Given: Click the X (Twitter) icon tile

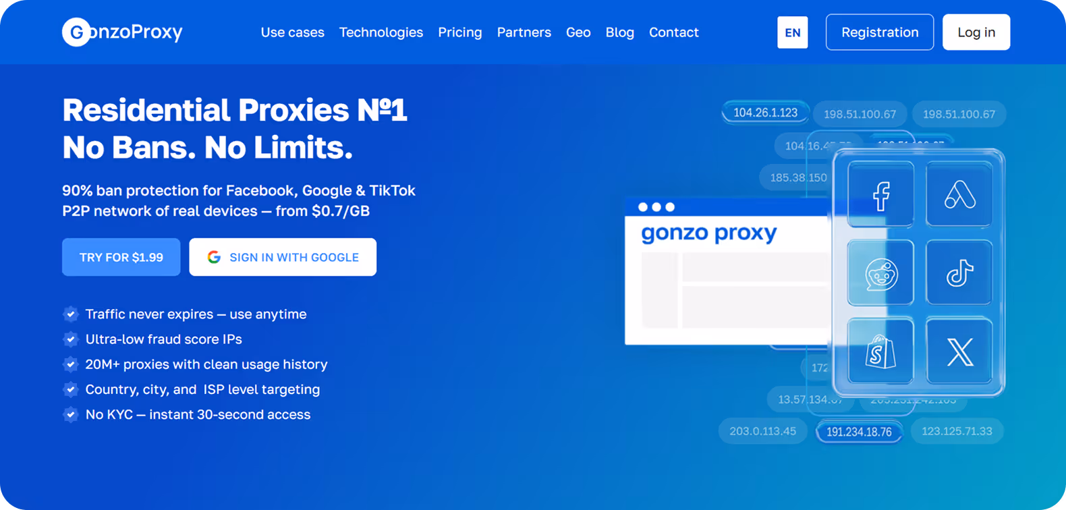Looking at the screenshot, I should click(959, 351).
